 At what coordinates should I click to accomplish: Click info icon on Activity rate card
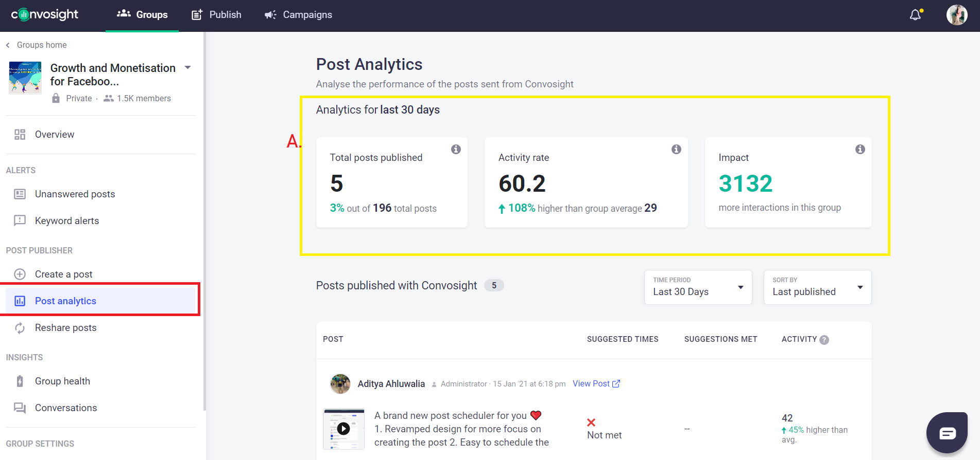[676, 150]
